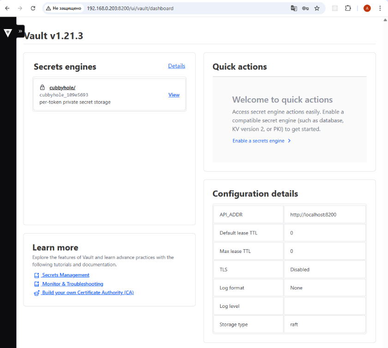This screenshot has height=348, width=388.
Task: Click the Certificate Authority tutorial icon
Action: (36, 293)
